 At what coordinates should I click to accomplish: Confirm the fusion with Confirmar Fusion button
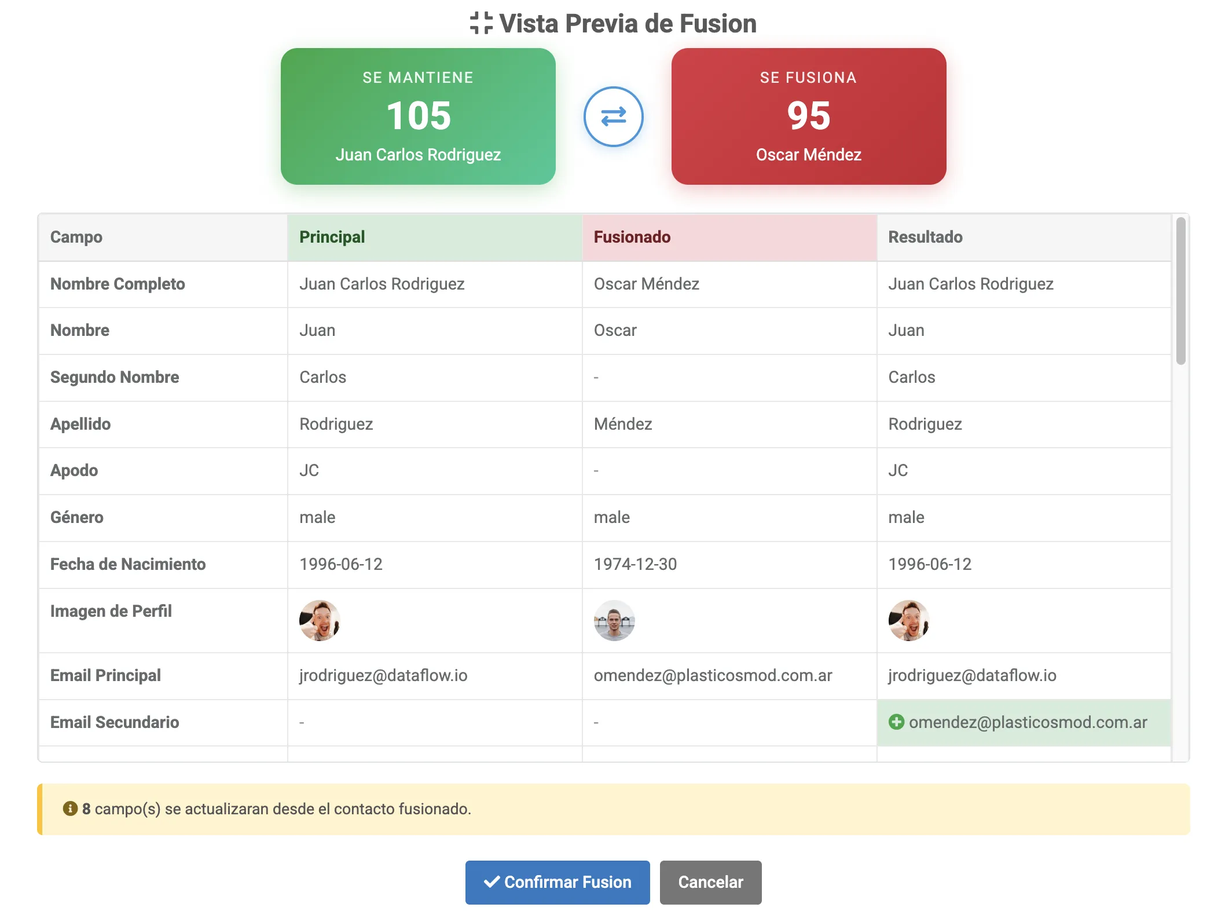pos(558,882)
